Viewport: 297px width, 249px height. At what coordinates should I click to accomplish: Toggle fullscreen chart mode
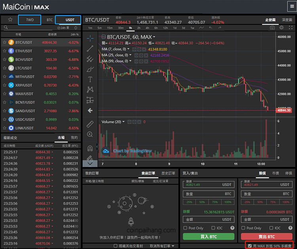pyautogui.click(x=291, y=28)
